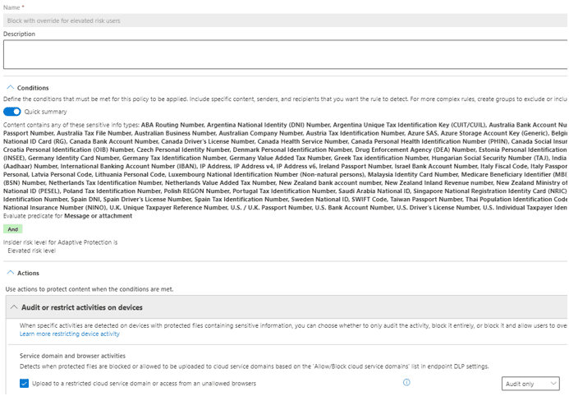
Task: Click the Conditions section heading
Action: (33, 88)
